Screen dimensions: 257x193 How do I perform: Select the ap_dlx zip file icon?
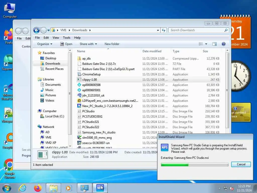pos(79,58)
